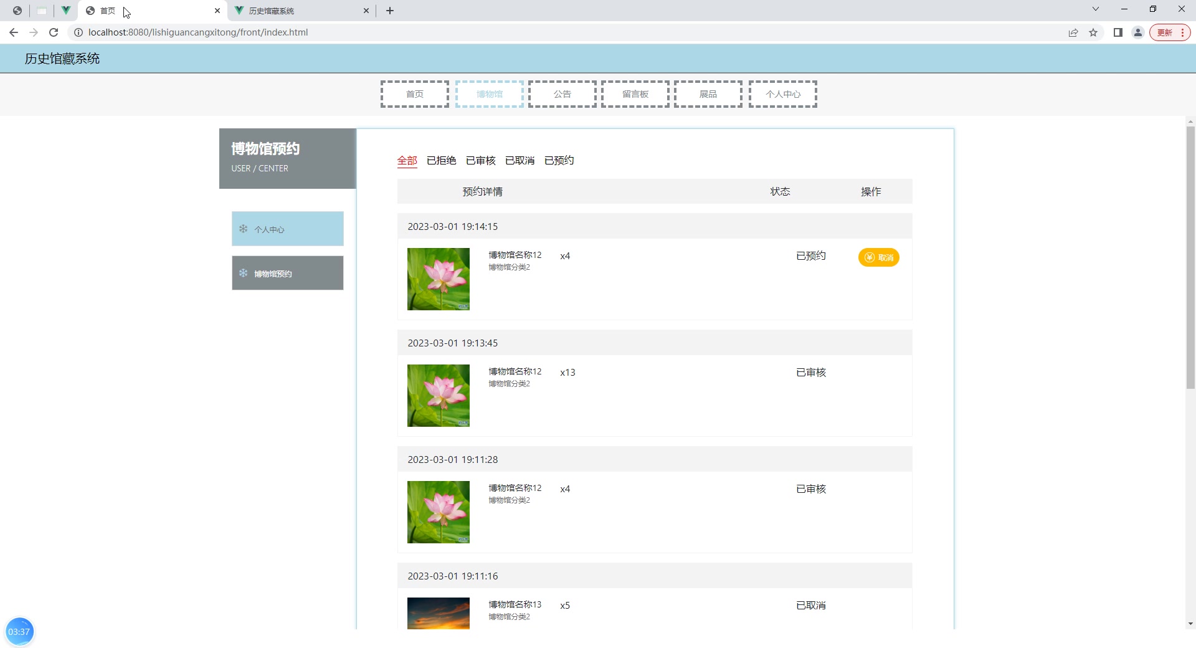The image size is (1196, 648).
Task: Open the browser side panel icon
Action: pyautogui.click(x=1118, y=32)
